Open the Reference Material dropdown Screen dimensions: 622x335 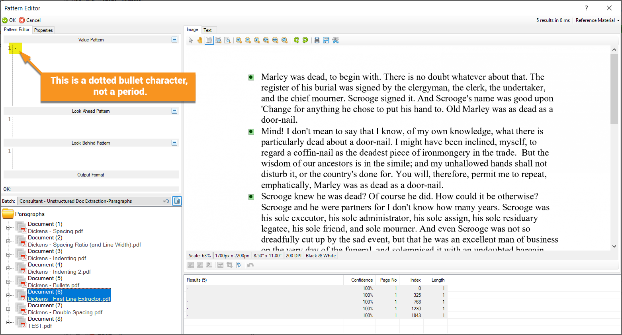[x=597, y=20]
